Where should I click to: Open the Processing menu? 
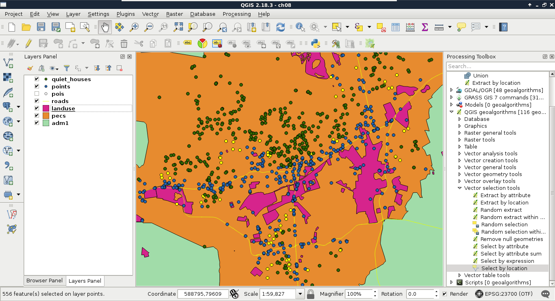coord(236,14)
